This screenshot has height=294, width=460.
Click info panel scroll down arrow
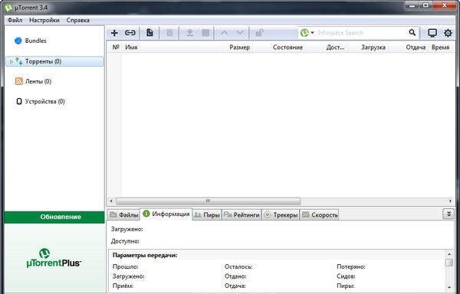click(x=449, y=288)
